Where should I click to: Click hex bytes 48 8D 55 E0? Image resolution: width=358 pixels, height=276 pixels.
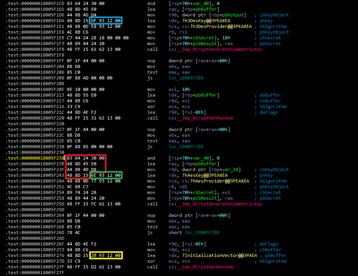click(x=82, y=95)
